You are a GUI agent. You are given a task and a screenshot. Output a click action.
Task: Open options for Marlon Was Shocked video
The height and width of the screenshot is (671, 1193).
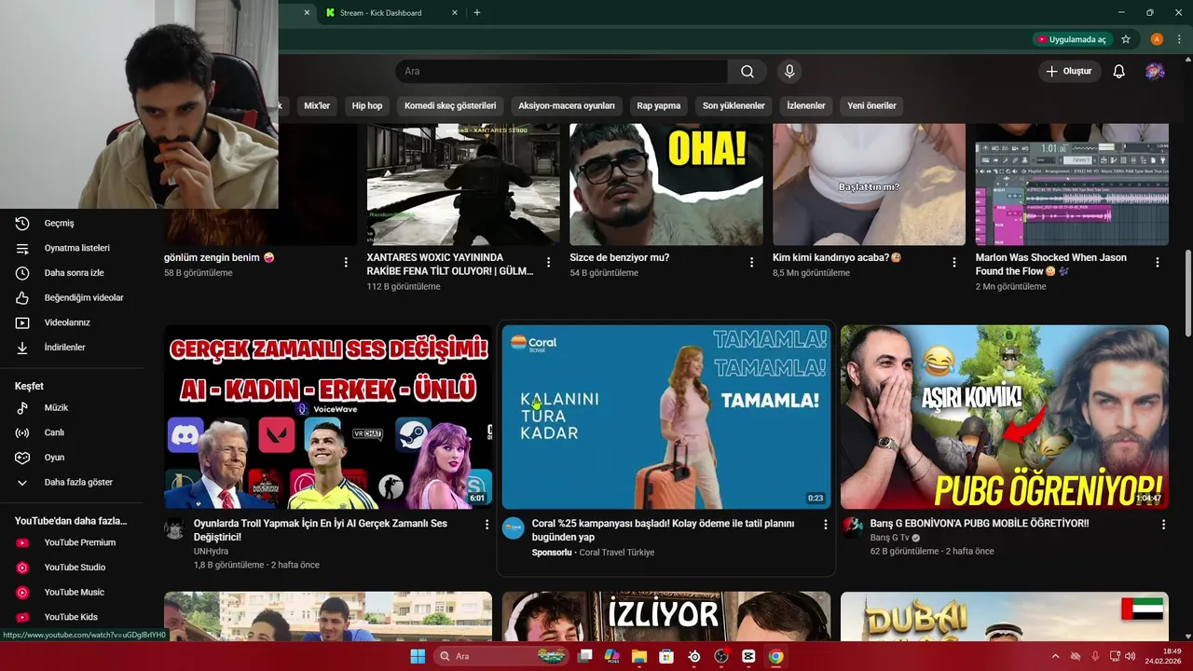pyautogui.click(x=1158, y=263)
